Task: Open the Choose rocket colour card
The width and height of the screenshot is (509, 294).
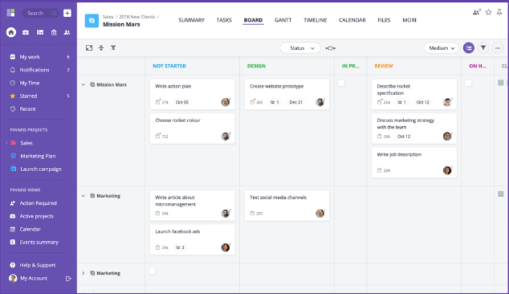Action: coord(192,128)
